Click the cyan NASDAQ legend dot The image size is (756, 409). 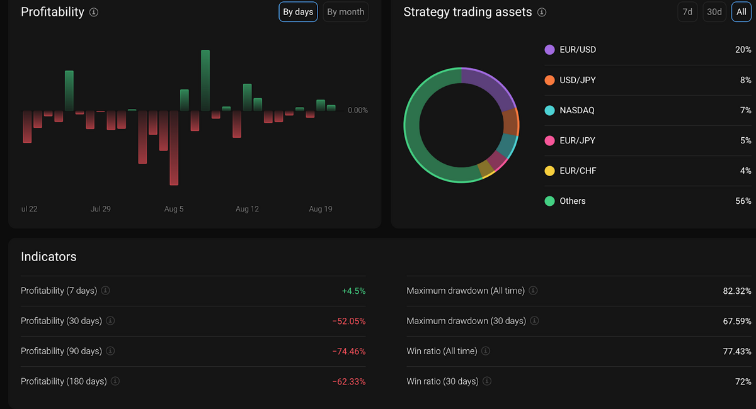(549, 110)
